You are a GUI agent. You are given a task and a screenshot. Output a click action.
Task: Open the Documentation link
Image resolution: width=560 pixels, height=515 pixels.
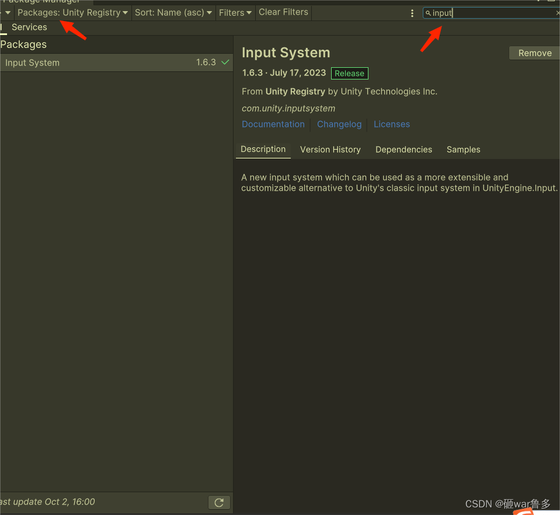(x=273, y=124)
